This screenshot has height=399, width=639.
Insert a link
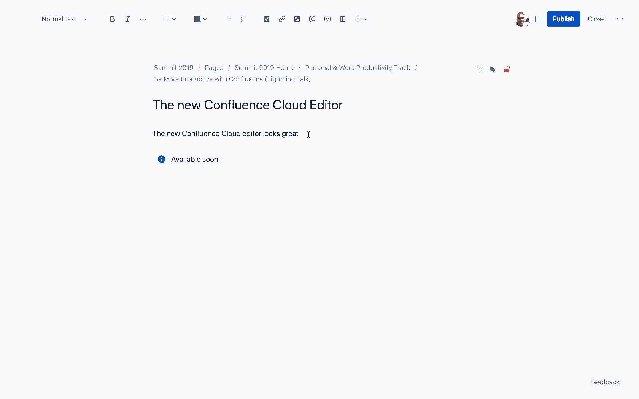click(282, 19)
